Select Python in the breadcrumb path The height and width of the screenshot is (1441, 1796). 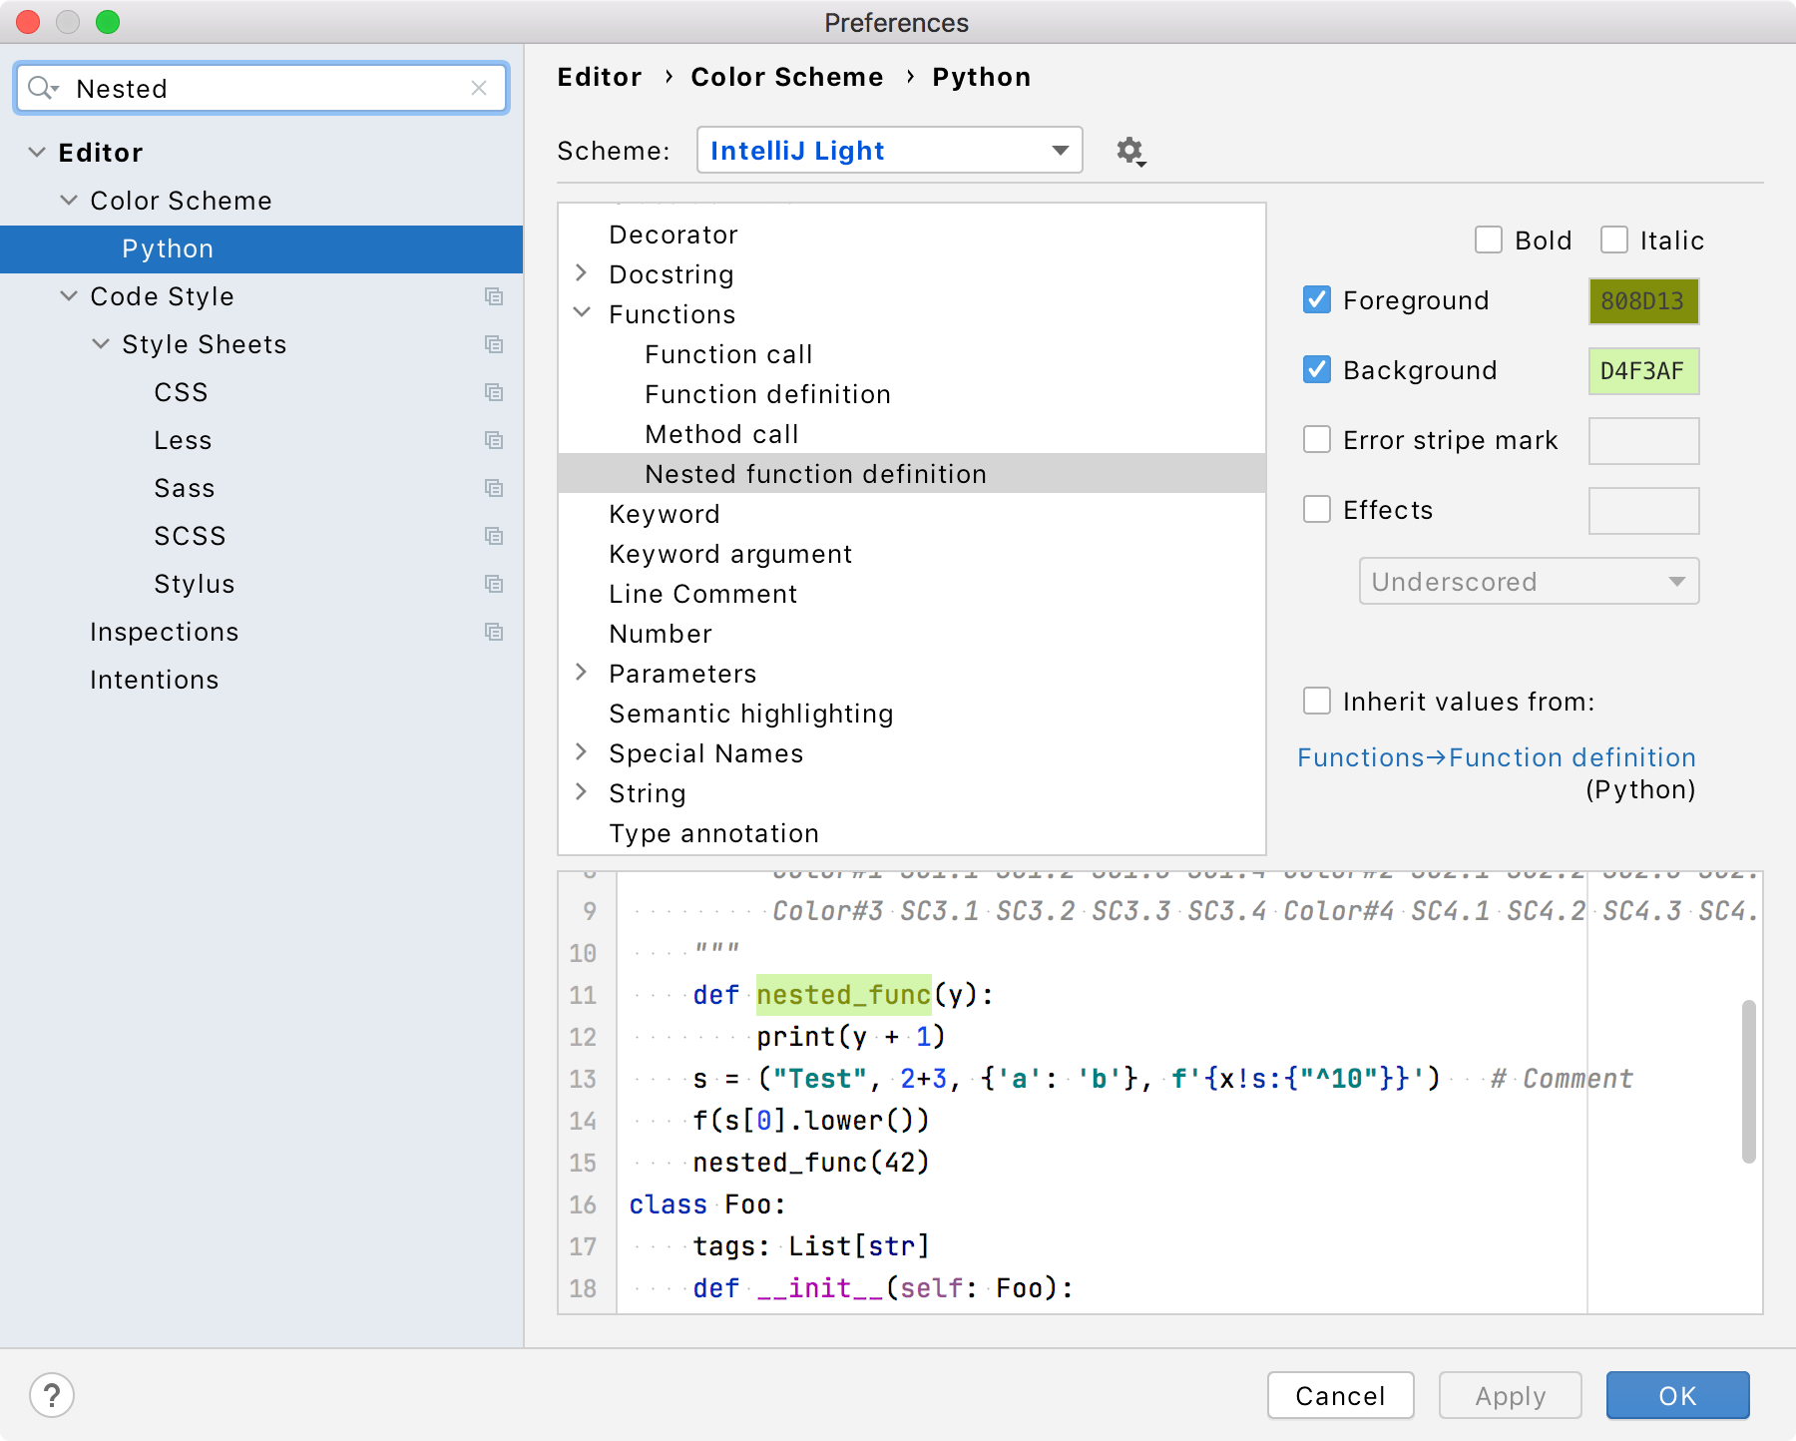coord(981,77)
